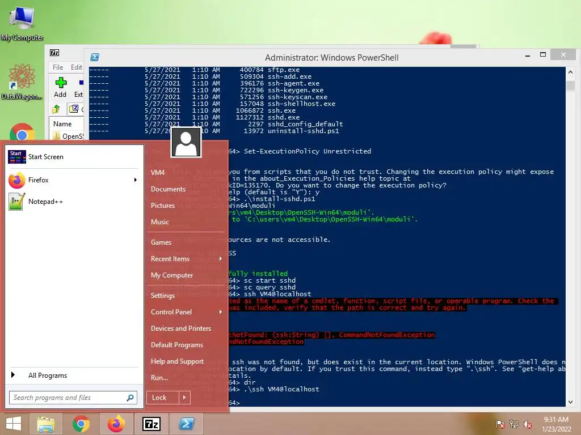Open the My Computer desktop icon
This screenshot has width=581, height=435.
point(22,22)
